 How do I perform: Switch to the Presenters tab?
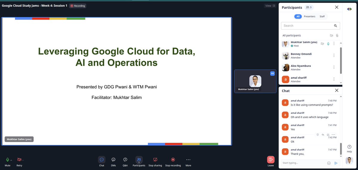(x=310, y=16)
